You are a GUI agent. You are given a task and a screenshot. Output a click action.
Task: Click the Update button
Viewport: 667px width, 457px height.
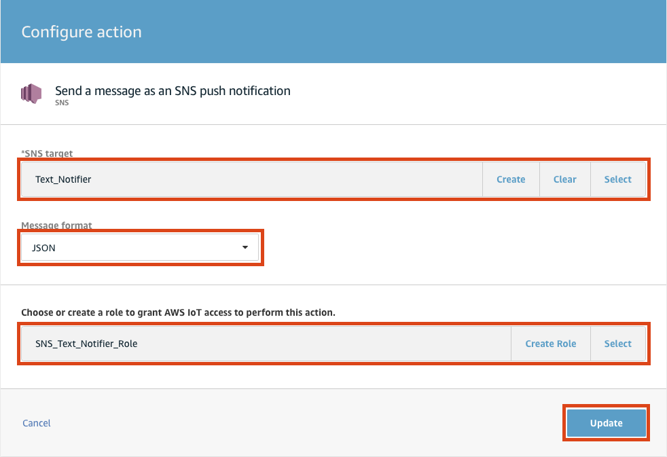click(x=606, y=423)
